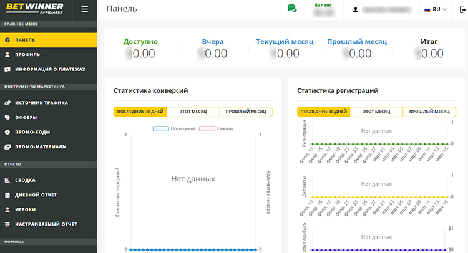The width and height of the screenshot is (468, 253).
Task: Click the Профиль person icon
Action: [x=7, y=55]
